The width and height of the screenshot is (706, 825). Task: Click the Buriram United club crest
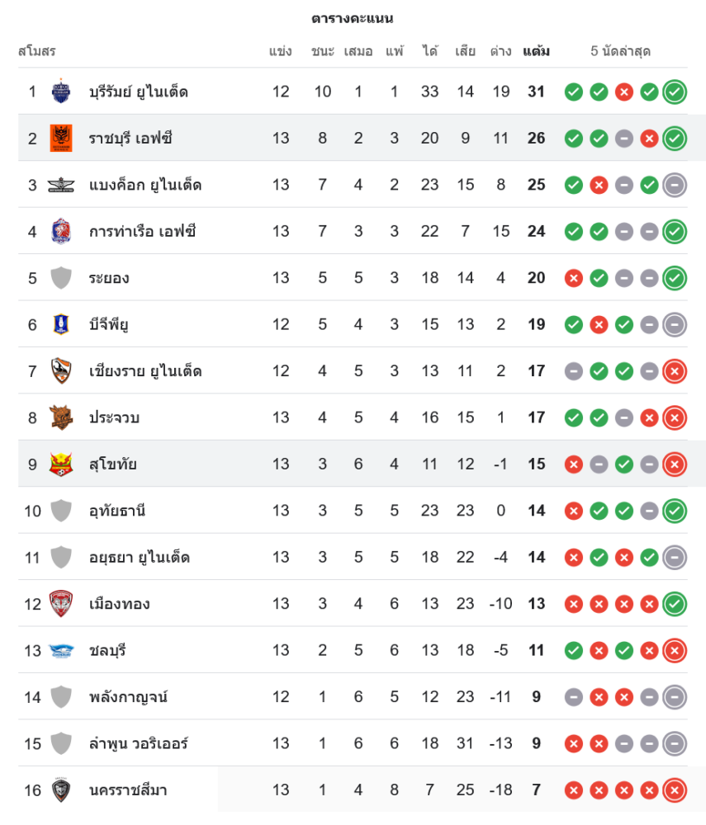[x=61, y=92]
